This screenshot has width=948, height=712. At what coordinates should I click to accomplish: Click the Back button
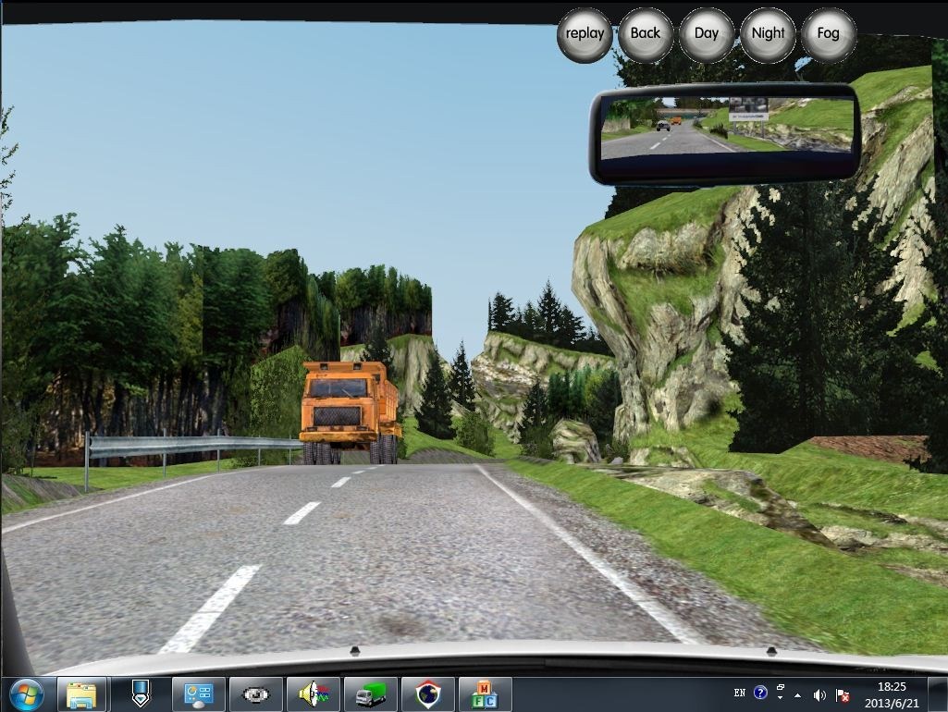click(x=645, y=34)
